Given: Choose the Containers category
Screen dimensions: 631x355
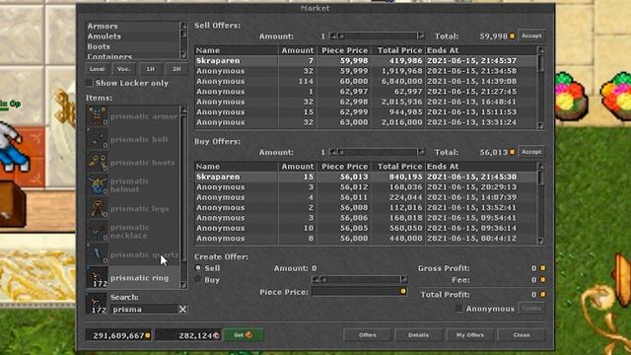Looking at the screenshot, I should [x=133, y=56].
